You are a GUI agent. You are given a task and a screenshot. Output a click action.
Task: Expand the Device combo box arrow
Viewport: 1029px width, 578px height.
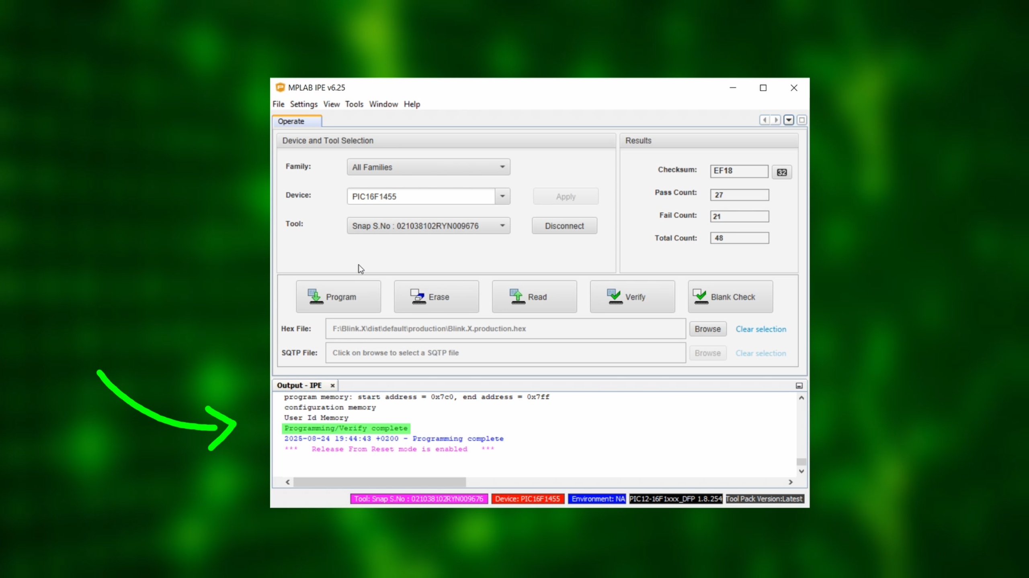coord(502,196)
